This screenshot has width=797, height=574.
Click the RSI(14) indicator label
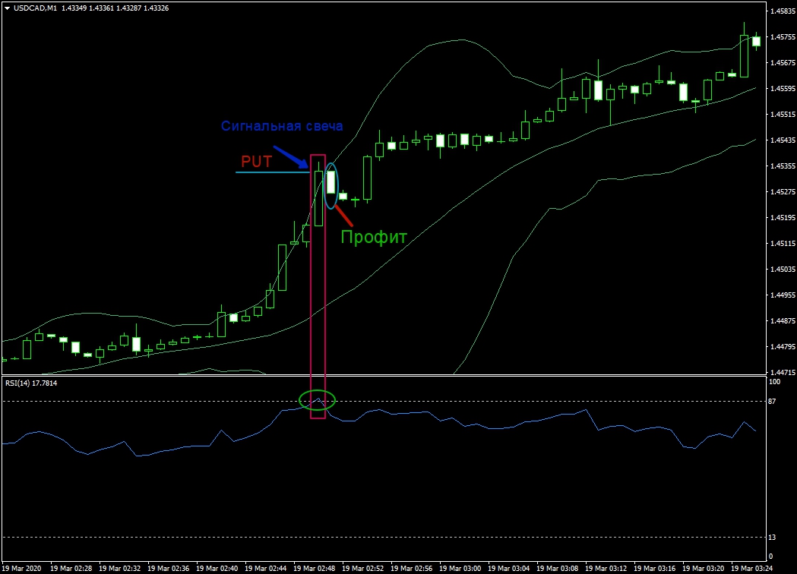pyautogui.click(x=30, y=383)
